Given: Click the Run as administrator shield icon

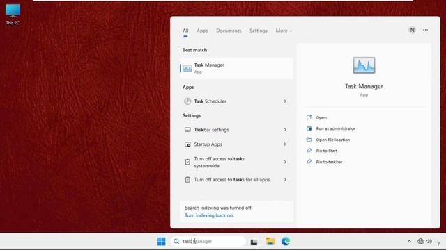Looking at the screenshot, I should point(309,128).
